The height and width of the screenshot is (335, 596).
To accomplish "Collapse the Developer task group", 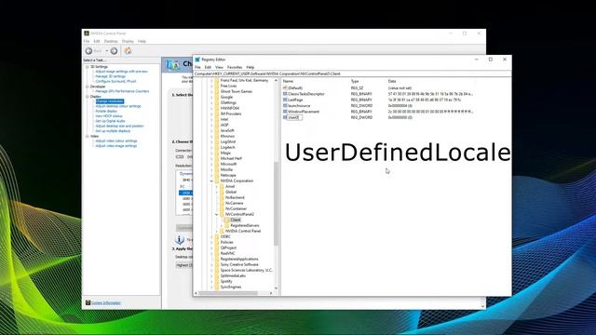I will (87, 87).
